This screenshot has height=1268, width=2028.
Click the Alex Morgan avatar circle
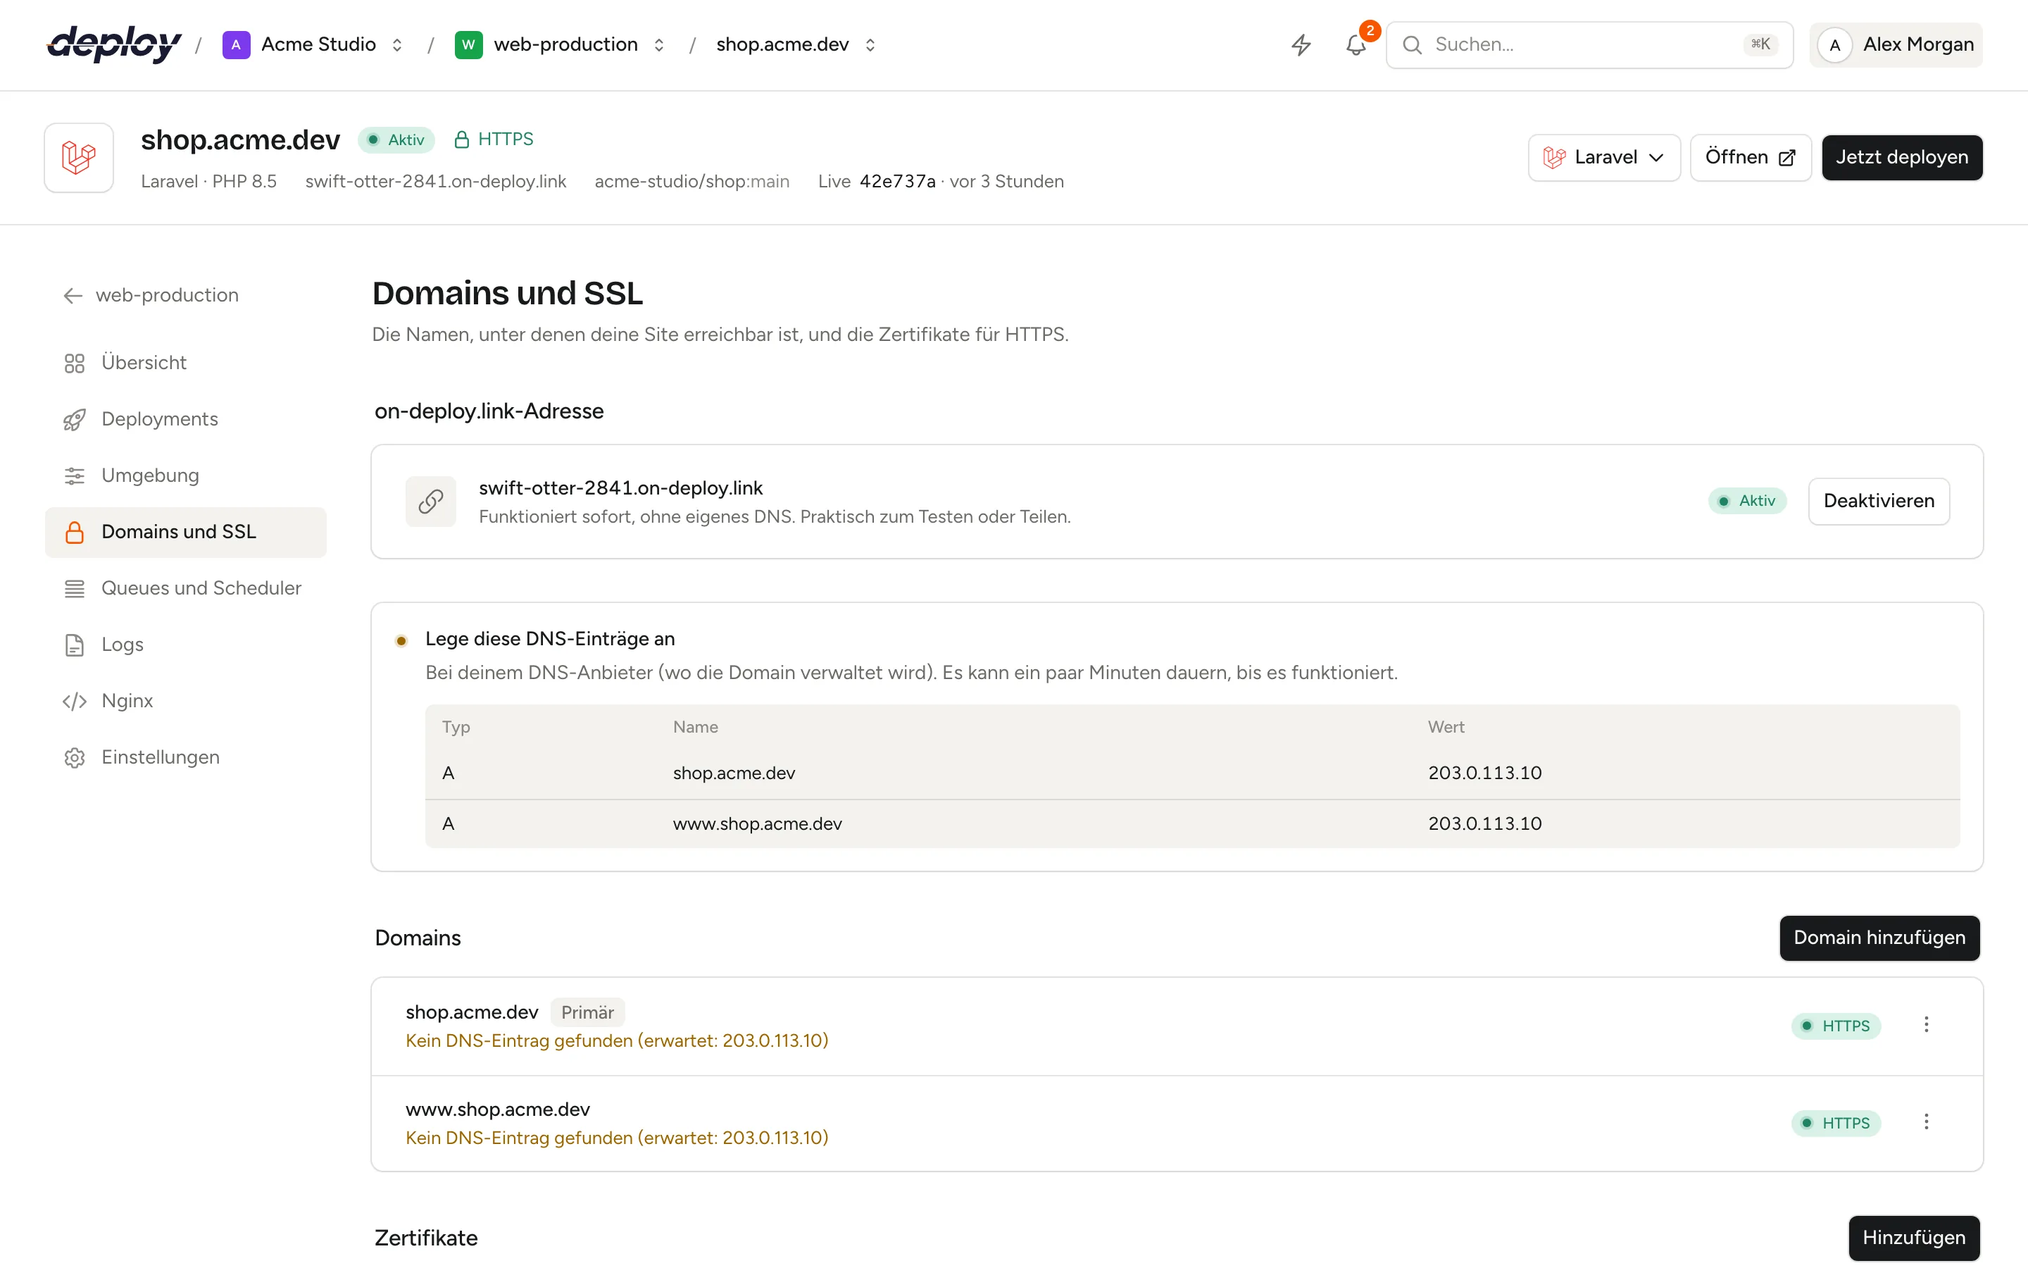1834,44
